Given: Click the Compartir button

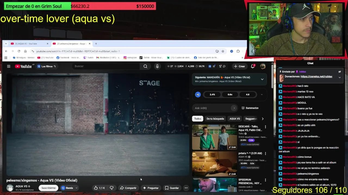Looking at the screenshot, I should click(128, 188).
